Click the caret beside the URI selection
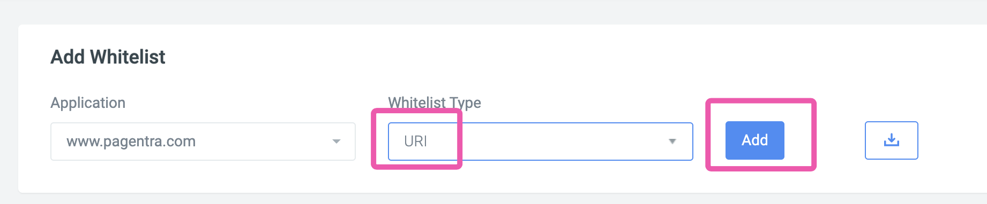This screenshot has width=987, height=204. (x=672, y=142)
